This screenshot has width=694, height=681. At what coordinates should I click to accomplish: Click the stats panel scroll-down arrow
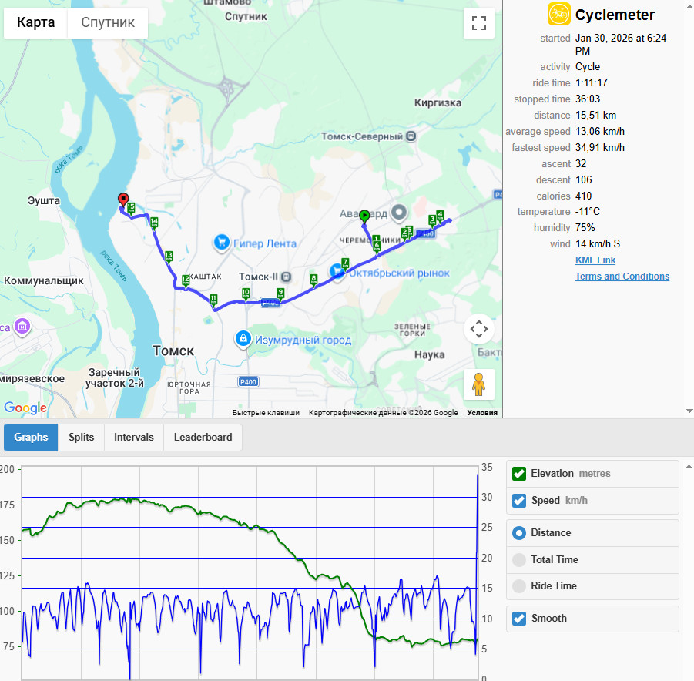(689, 411)
